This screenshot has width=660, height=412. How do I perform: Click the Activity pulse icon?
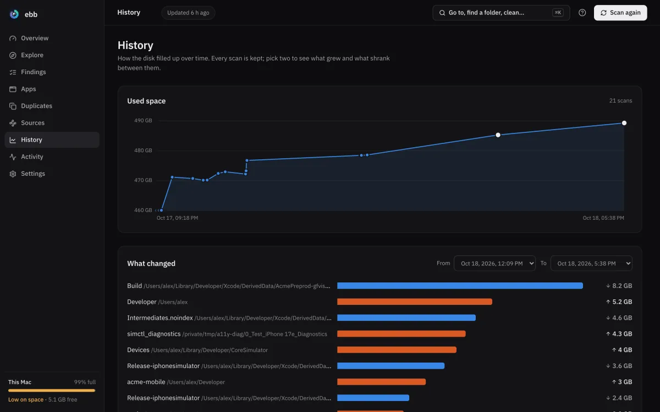(x=13, y=157)
